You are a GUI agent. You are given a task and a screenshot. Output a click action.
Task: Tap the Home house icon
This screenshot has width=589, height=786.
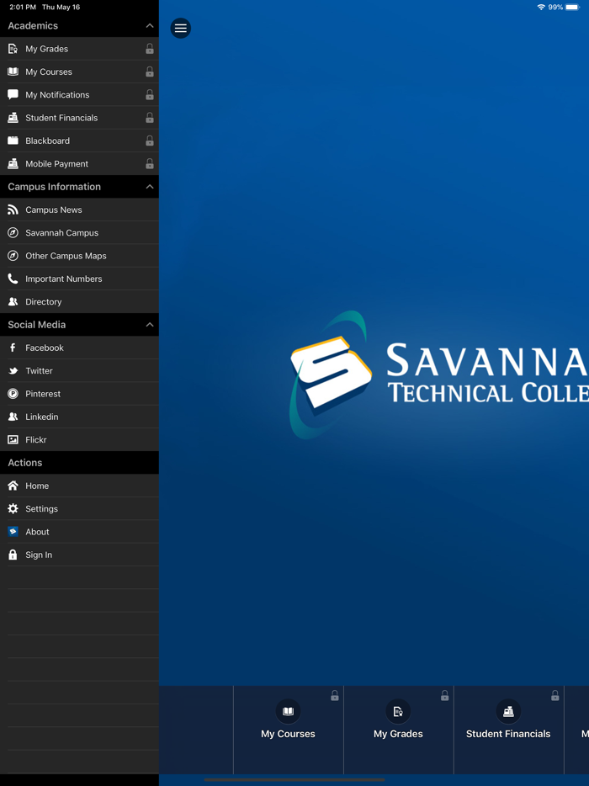coord(13,486)
